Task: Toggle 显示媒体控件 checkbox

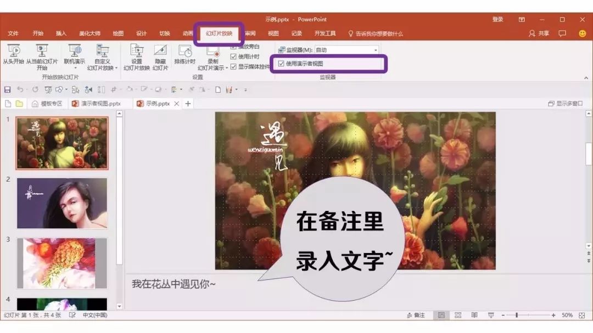Action: pos(233,67)
